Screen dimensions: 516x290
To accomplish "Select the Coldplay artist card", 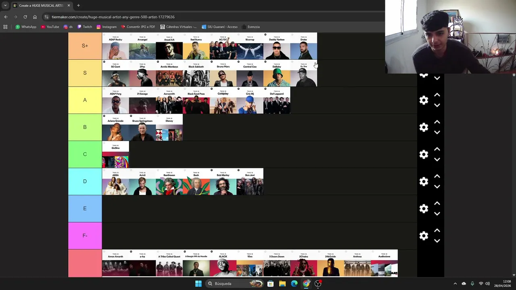I will coord(223,100).
